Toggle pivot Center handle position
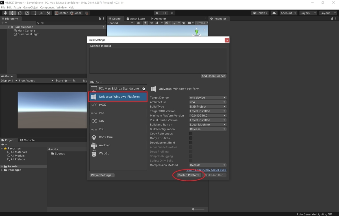 click(x=61, y=13)
